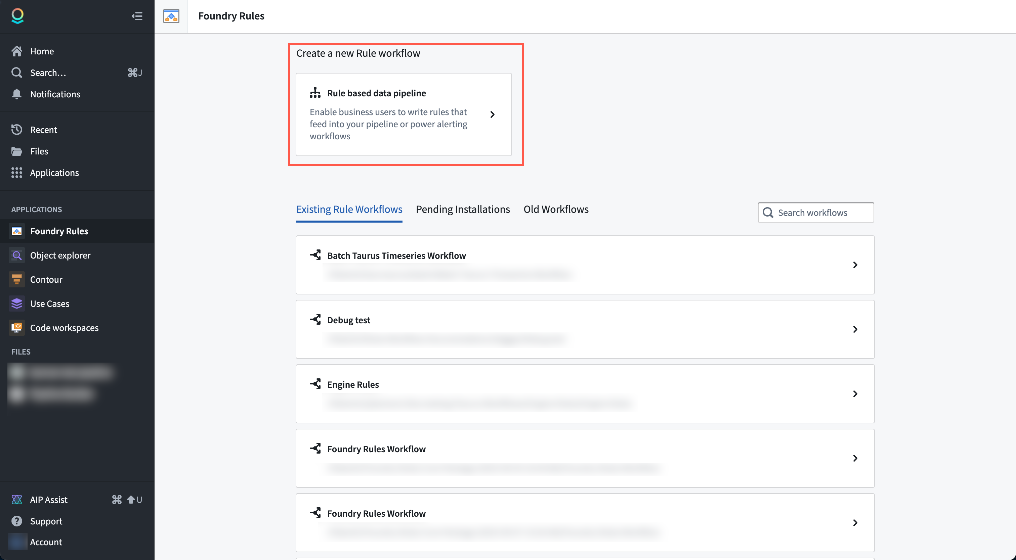1016x560 pixels.
Task: Open the Batch Taurus Timeseries Workflow title
Action: 396,255
